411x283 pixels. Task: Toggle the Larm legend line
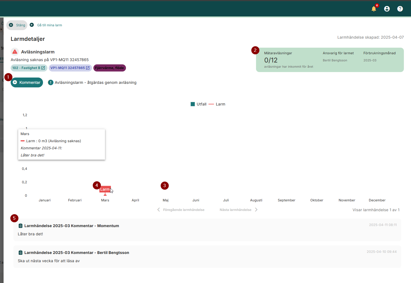coord(211,104)
